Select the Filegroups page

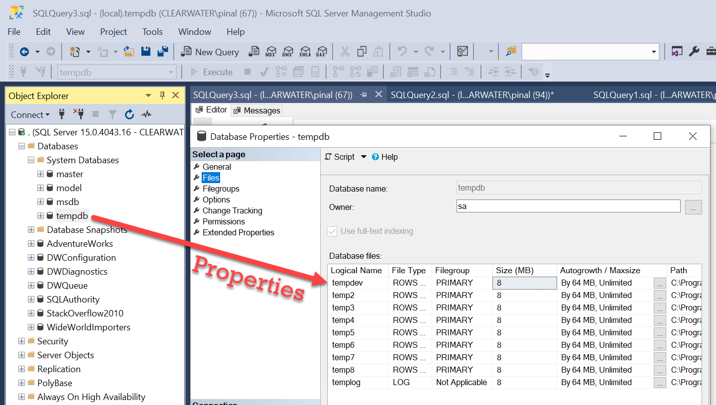[x=221, y=189]
